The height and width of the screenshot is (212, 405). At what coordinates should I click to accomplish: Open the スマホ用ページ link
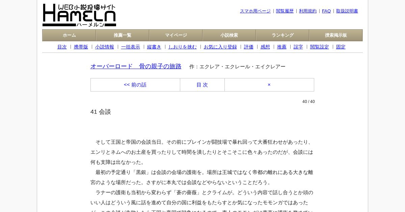click(x=255, y=11)
